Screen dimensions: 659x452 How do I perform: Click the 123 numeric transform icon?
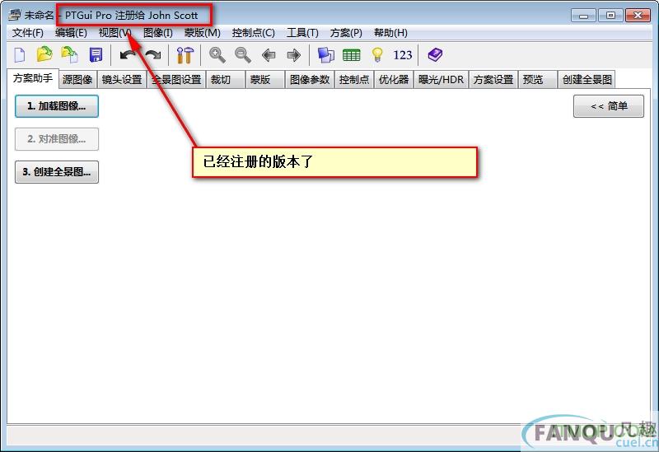(403, 55)
